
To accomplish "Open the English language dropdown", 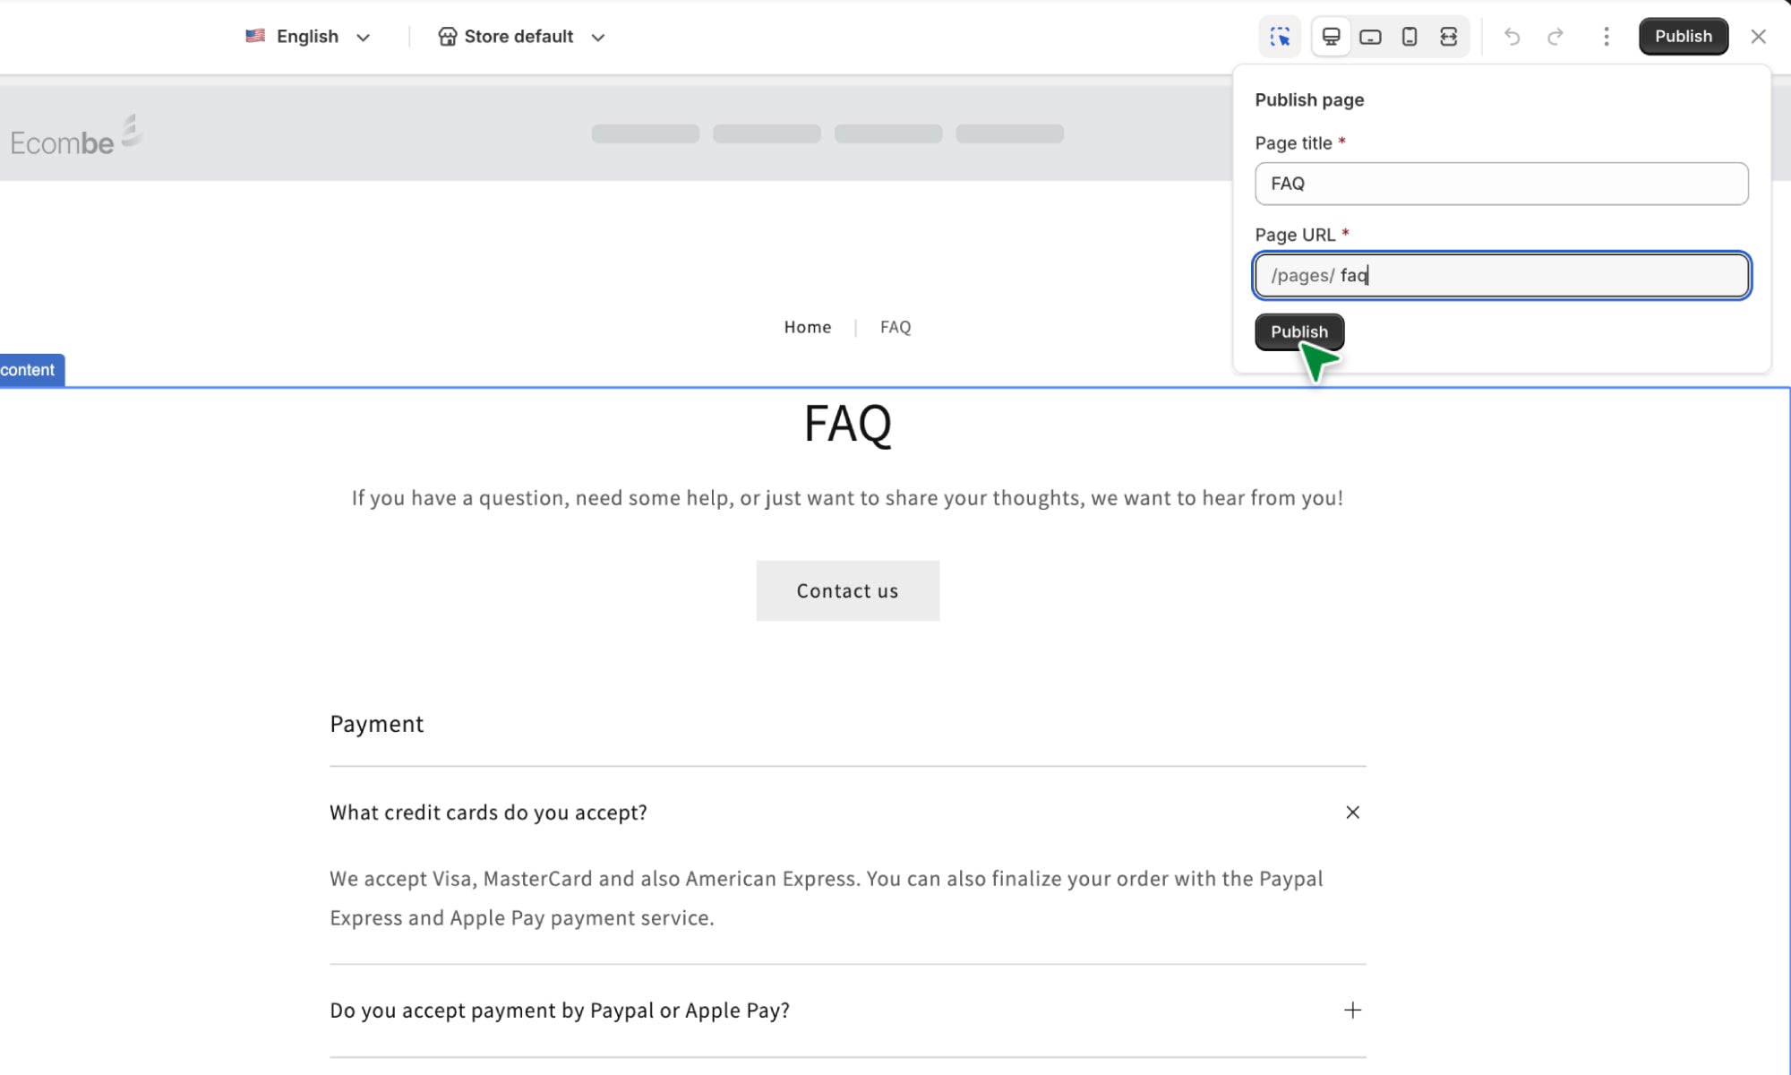I will [x=308, y=37].
